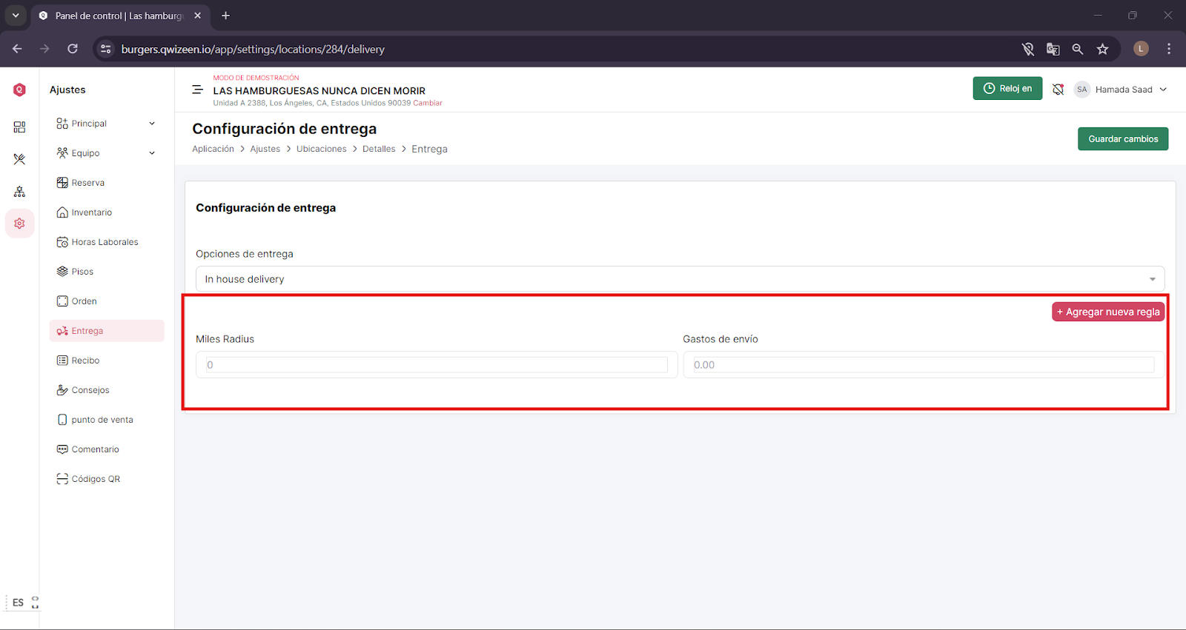
Task: Click the Horas Laborales calendar icon
Action: 62,242
